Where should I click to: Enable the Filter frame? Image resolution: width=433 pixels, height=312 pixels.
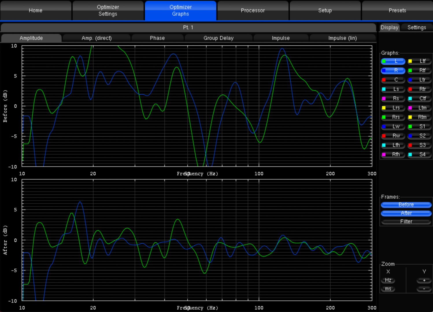(406, 222)
